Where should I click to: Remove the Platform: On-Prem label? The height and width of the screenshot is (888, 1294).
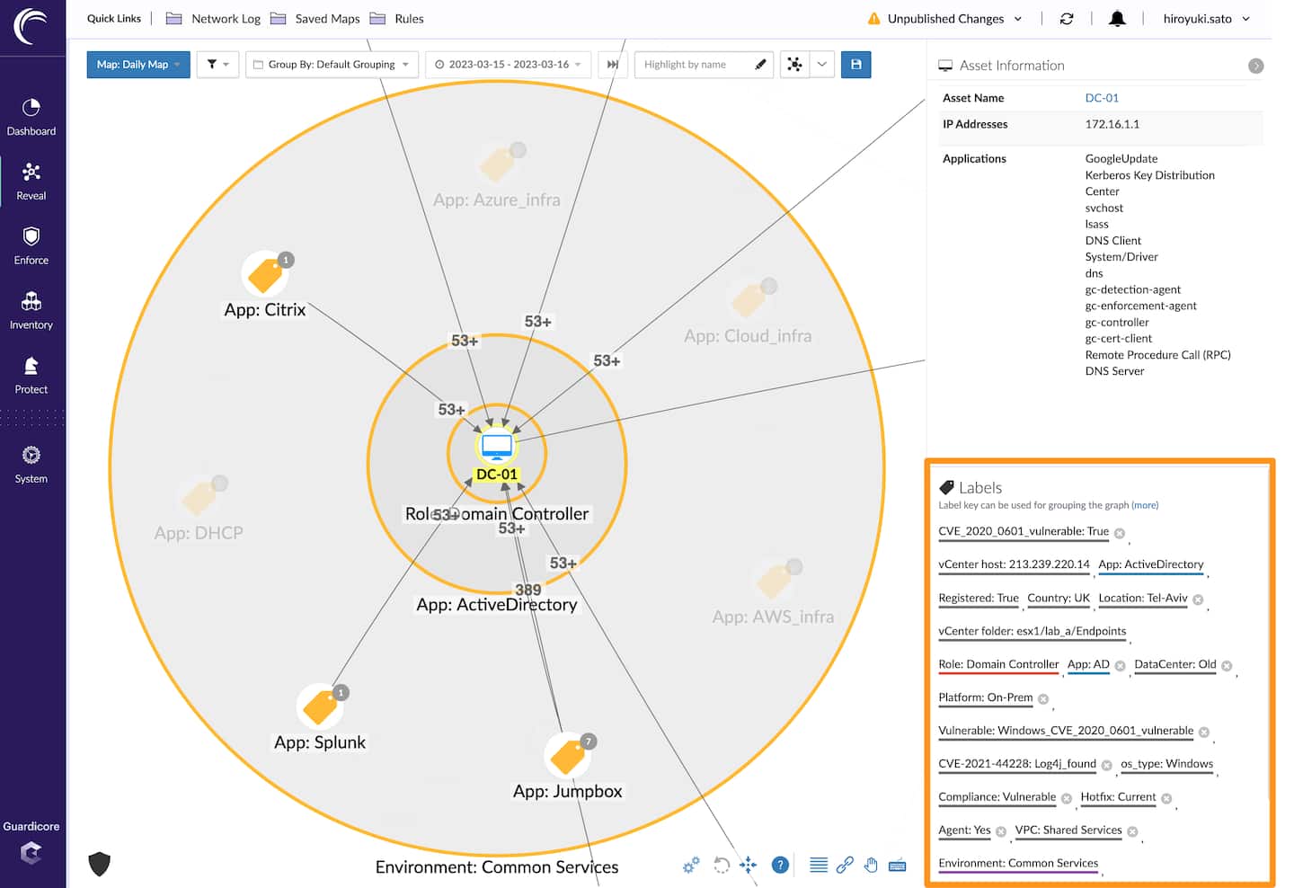(x=1043, y=699)
